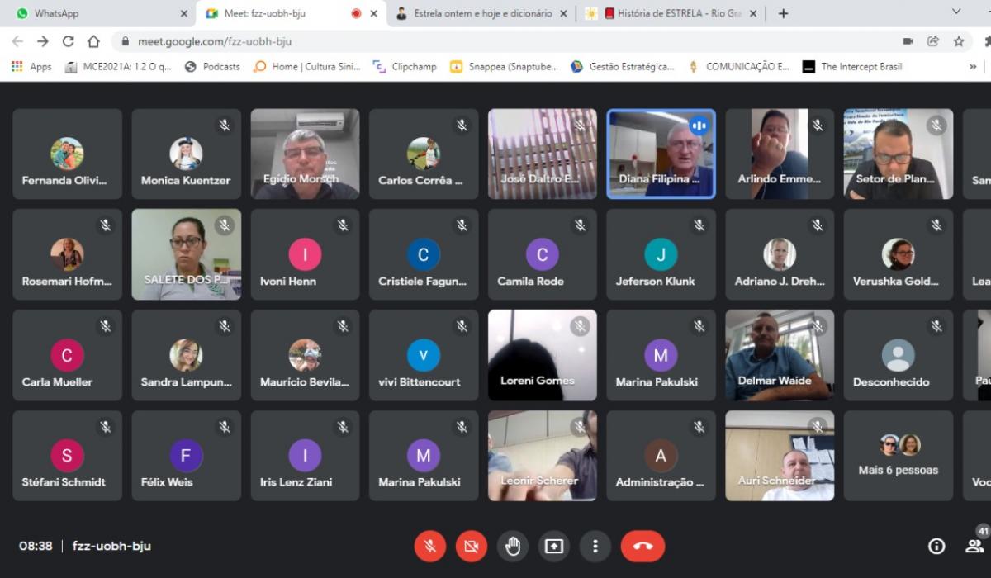Open the meeting details info icon
The width and height of the screenshot is (991, 578).
(936, 546)
